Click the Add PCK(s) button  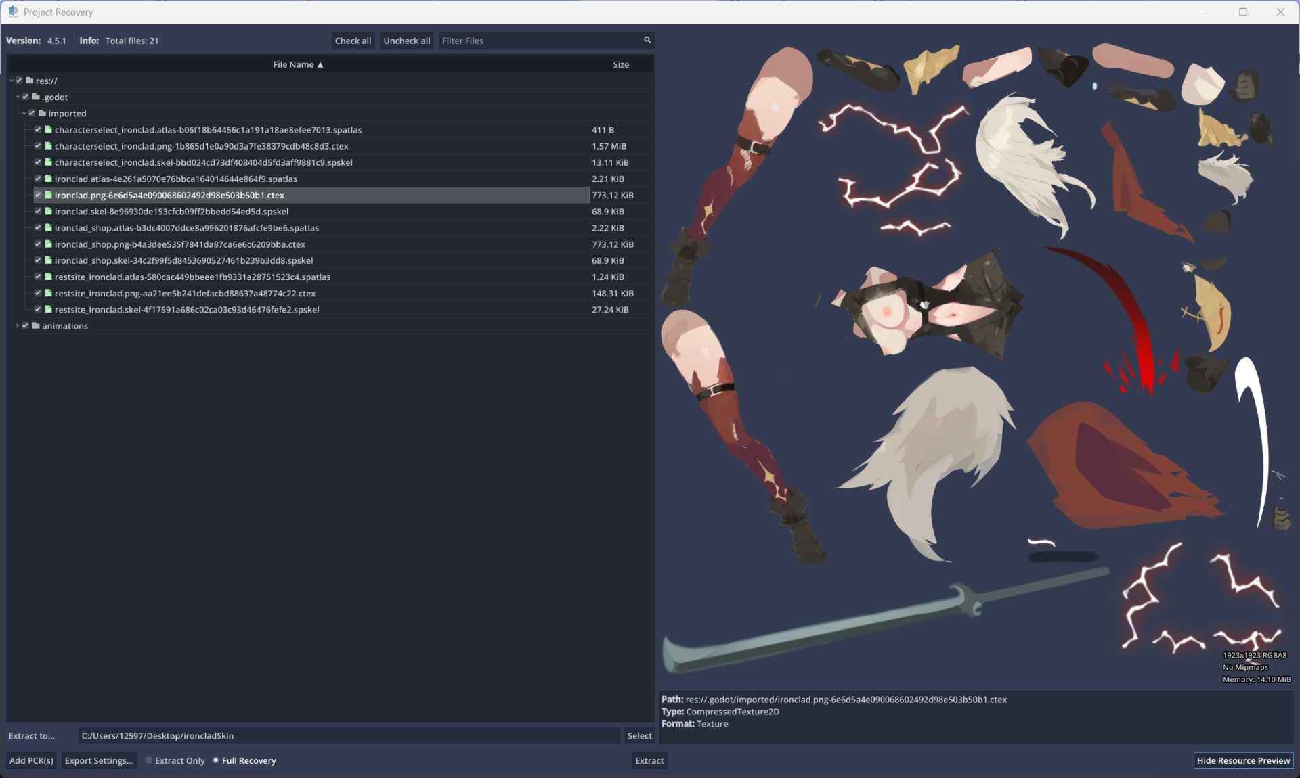click(x=31, y=760)
